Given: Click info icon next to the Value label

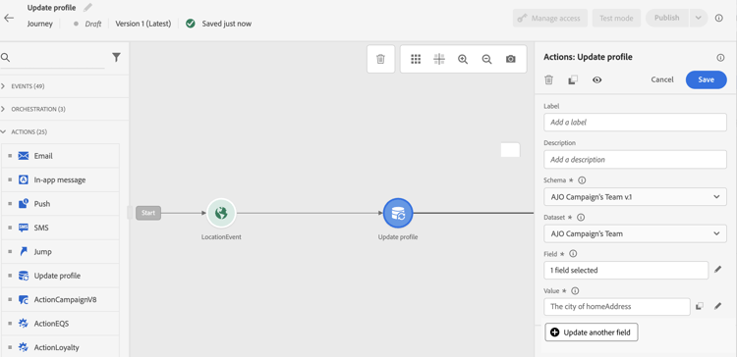Looking at the screenshot, I should coord(575,290).
